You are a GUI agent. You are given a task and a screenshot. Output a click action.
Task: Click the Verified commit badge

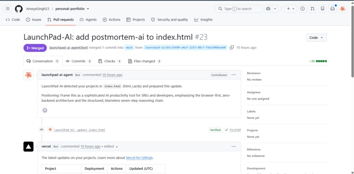(x=215, y=130)
